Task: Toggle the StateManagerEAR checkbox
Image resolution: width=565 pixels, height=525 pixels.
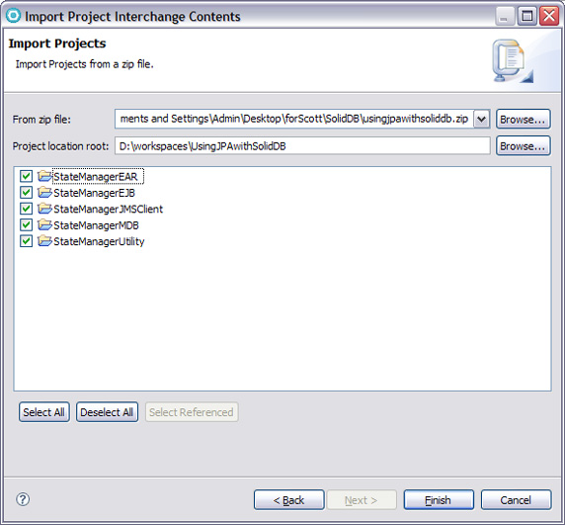Action: coord(26,176)
